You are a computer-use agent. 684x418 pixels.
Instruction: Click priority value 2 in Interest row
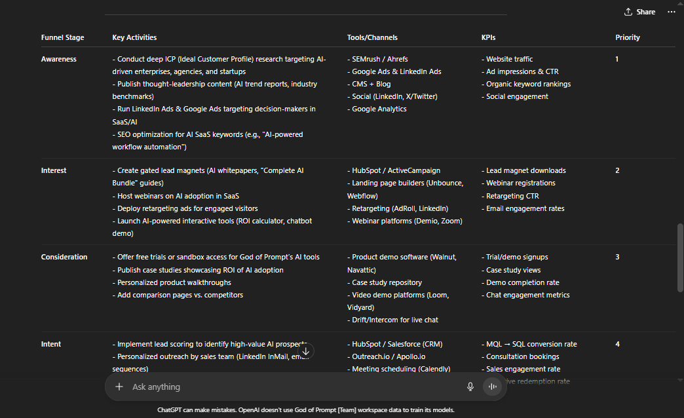(617, 170)
